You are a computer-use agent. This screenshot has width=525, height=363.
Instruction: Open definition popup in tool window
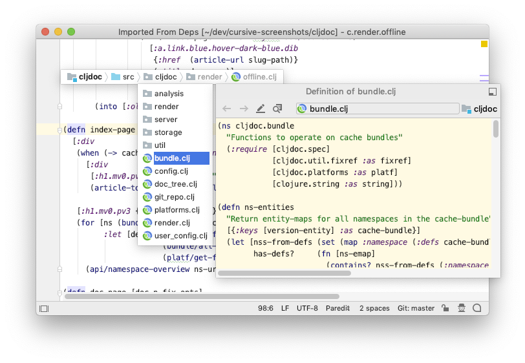click(493, 92)
